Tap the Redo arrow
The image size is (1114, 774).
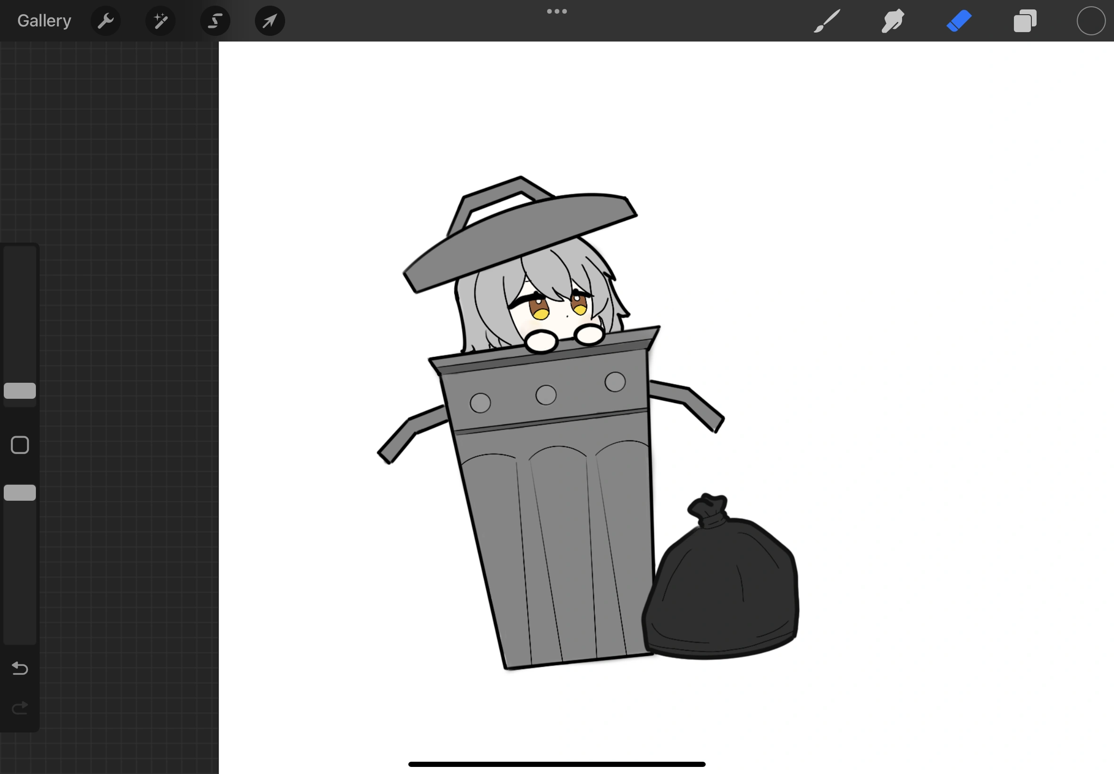[20, 708]
